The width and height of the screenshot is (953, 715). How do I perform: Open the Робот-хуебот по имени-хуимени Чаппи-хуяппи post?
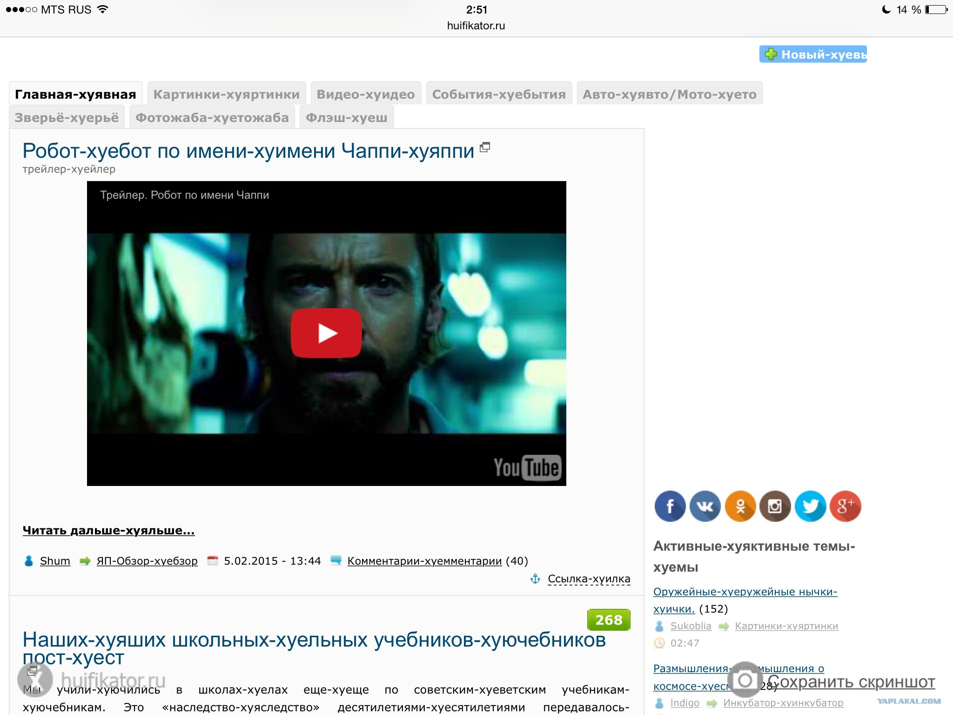(x=248, y=151)
